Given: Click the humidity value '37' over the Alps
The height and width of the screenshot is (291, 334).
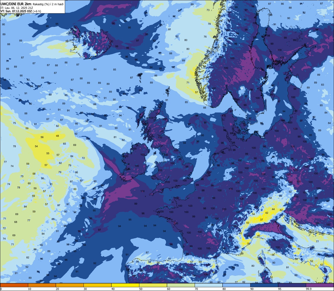Looking at the screenshot, I should pyautogui.click(x=261, y=220).
